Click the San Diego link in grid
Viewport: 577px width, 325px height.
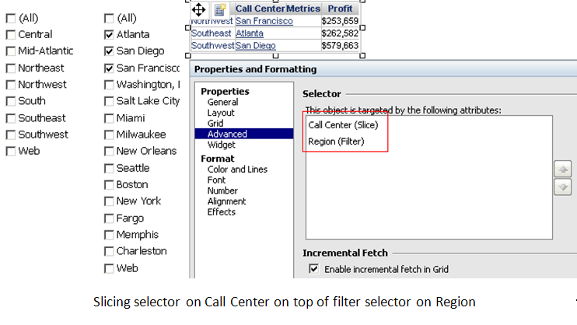click(254, 46)
